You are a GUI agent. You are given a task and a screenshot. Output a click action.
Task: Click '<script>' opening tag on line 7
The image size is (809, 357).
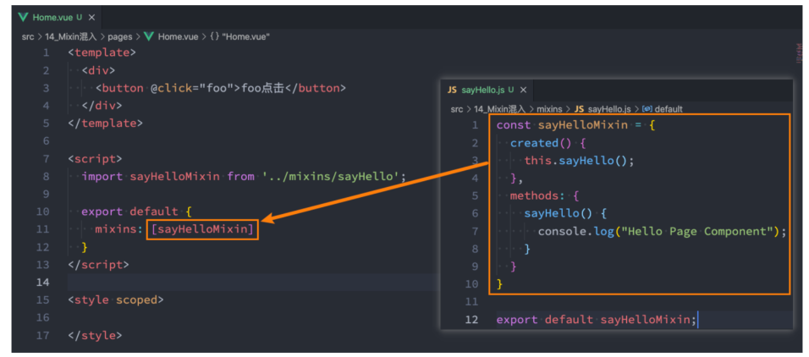pyautogui.click(x=95, y=158)
